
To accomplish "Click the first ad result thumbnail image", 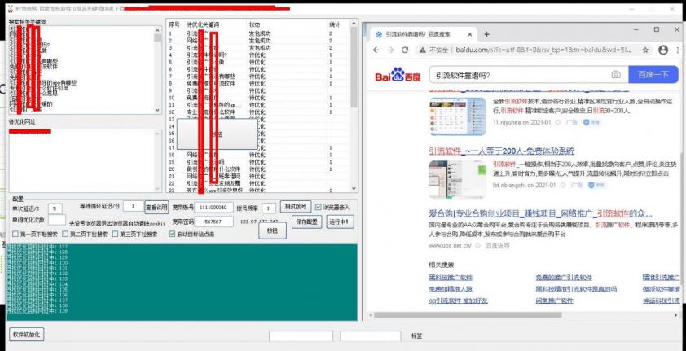I will [x=457, y=116].
